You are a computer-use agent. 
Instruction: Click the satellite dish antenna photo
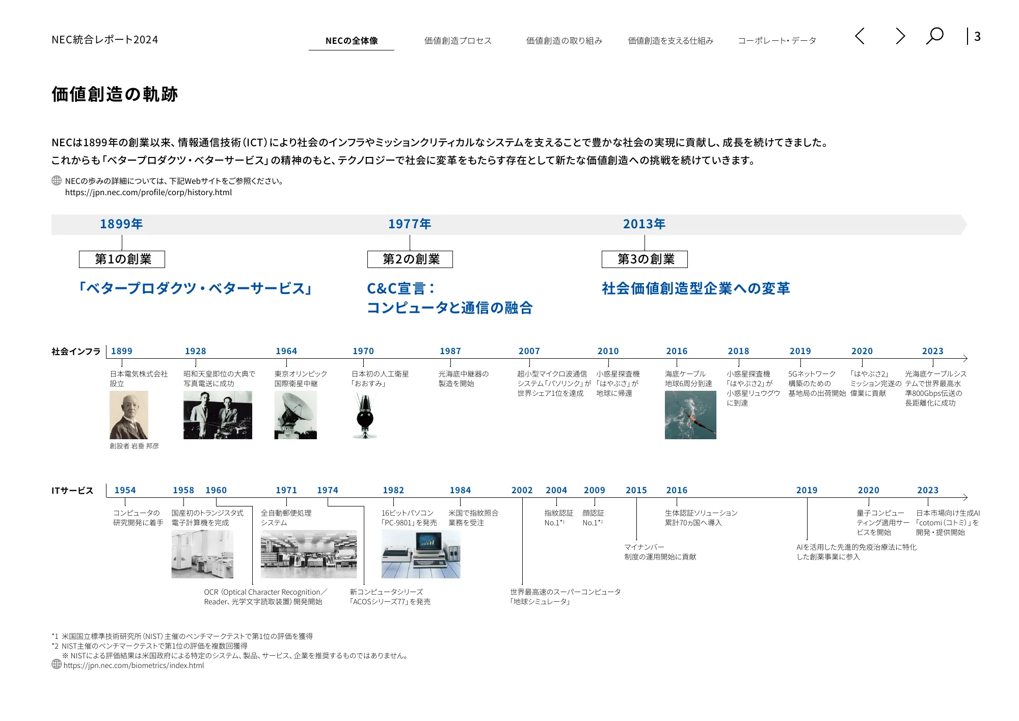pyautogui.click(x=296, y=415)
